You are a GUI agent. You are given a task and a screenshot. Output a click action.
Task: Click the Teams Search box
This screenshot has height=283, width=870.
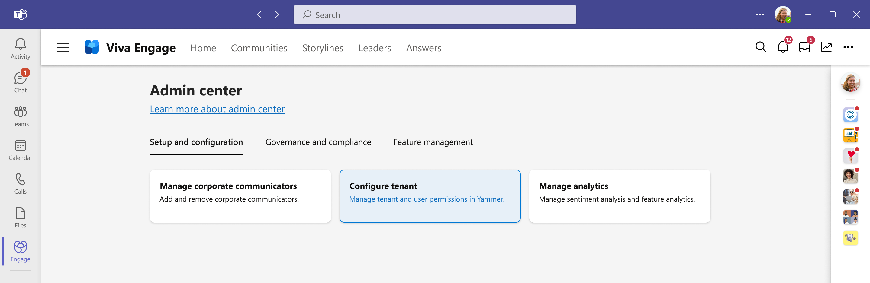click(x=435, y=14)
